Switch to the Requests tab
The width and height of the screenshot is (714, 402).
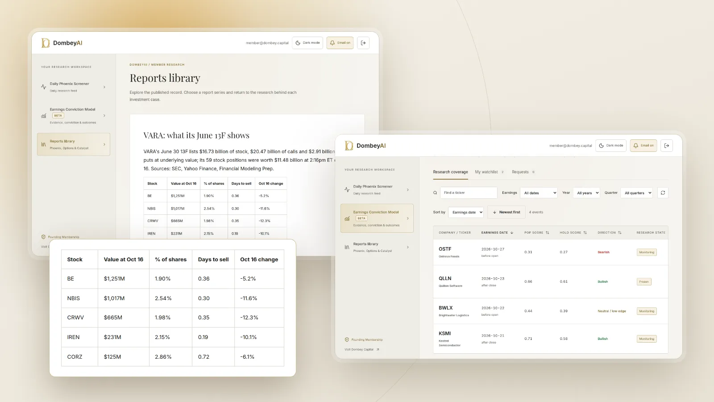[523, 172]
